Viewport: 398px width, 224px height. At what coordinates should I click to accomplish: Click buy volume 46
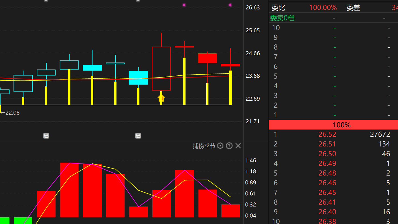pos(386,154)
